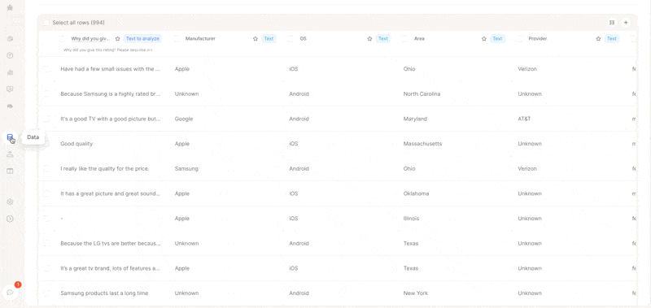Click 'Samsung products last a long time' cell
651x308 pixels.
point(104,293)
